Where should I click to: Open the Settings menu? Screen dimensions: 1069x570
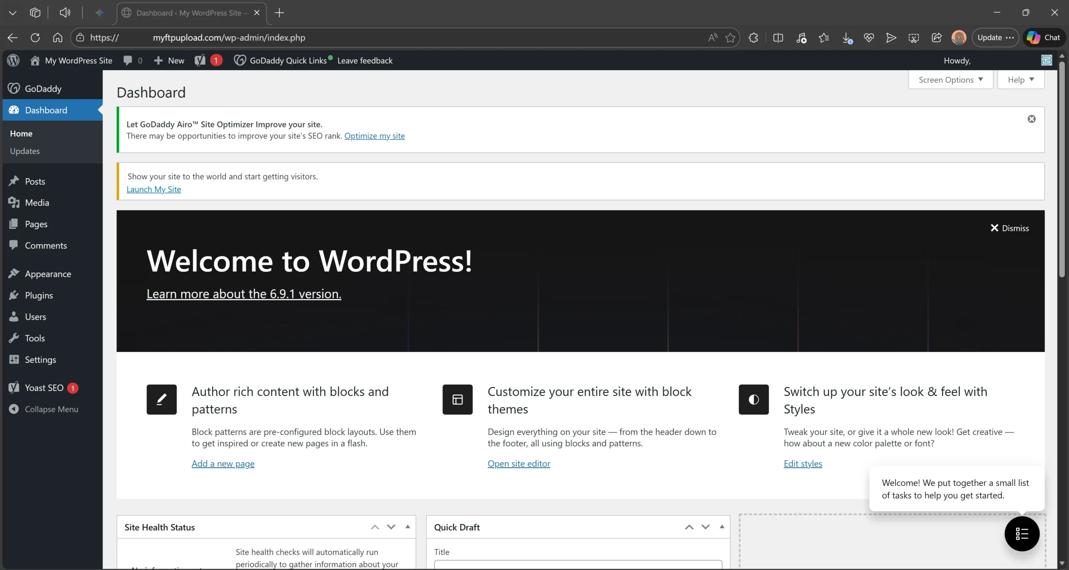(52, 360)
